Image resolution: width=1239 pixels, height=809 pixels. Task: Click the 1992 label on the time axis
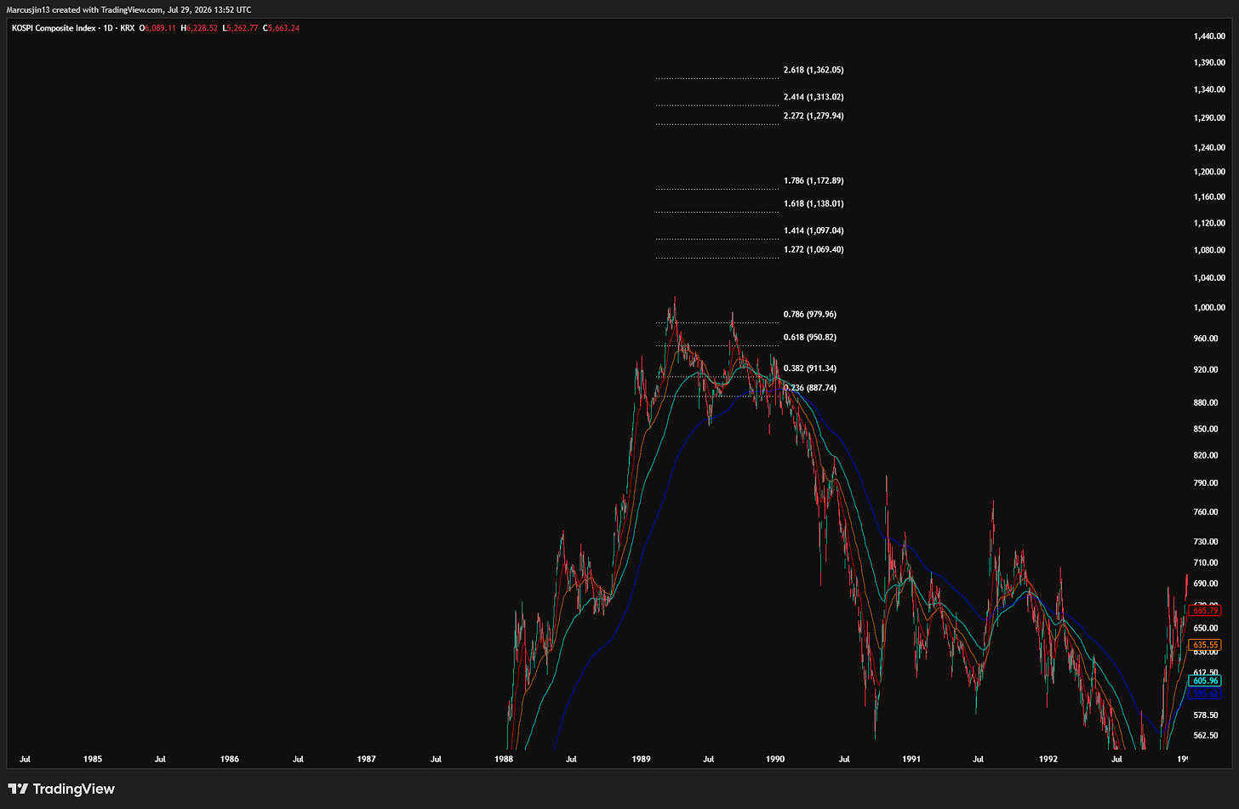click(x=1048, y=759)
